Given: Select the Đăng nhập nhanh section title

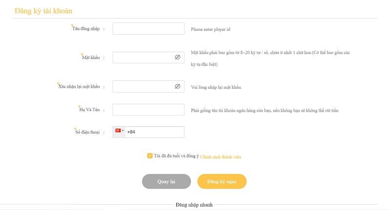Looking at the screenshot, I should point(194,205).
